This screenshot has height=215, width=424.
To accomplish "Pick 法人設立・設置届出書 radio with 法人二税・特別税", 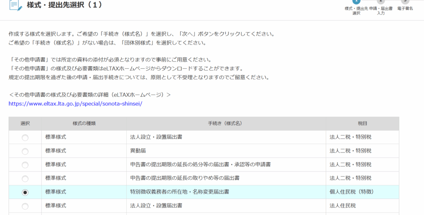I will tap(25, 138).
